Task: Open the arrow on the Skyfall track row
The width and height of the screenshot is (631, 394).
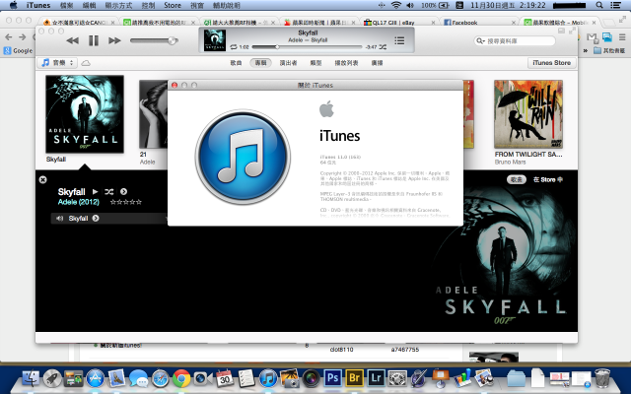Action: tap(96, 219)
